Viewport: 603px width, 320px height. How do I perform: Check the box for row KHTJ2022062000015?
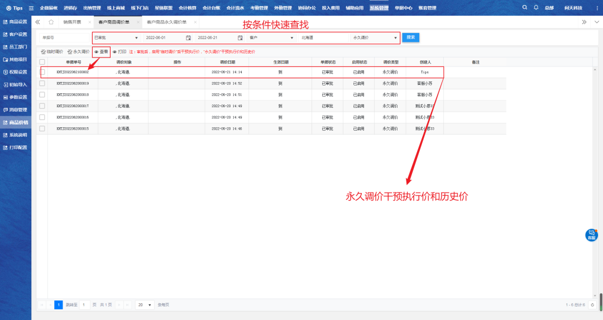[42, 128]
